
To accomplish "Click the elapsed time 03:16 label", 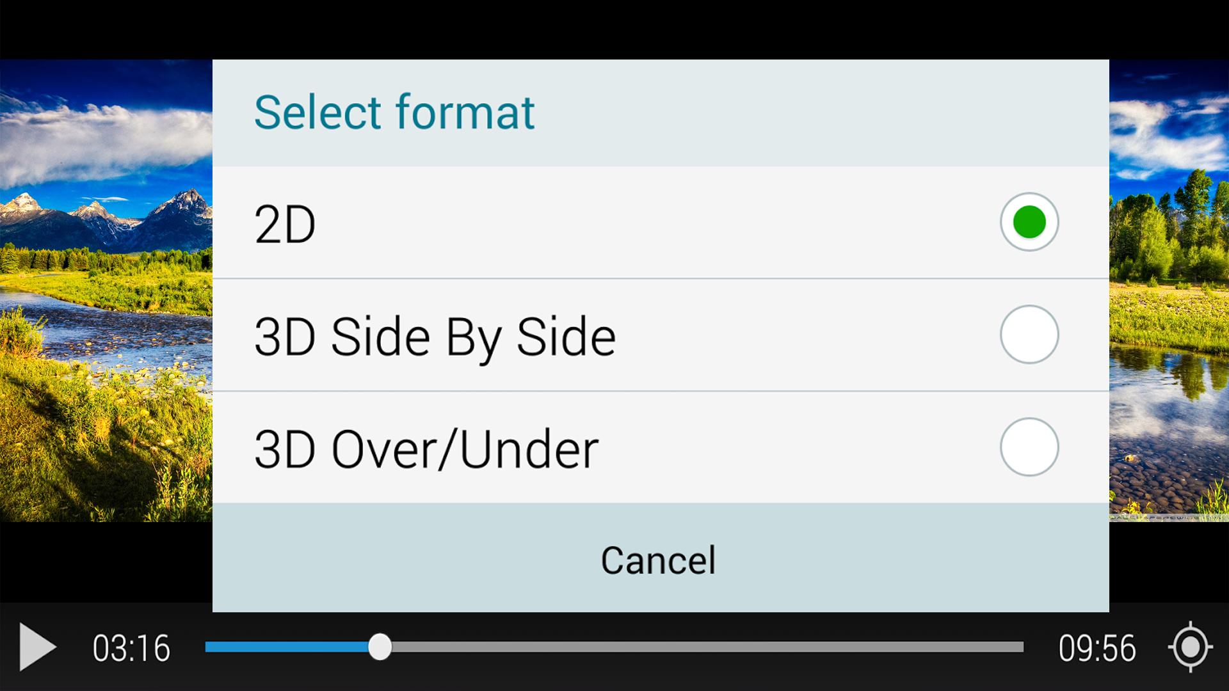I will pos(131,647).
